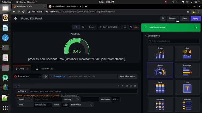
Task: Open Help from the Ubuntu dock
Action: [x=5, y=38]
